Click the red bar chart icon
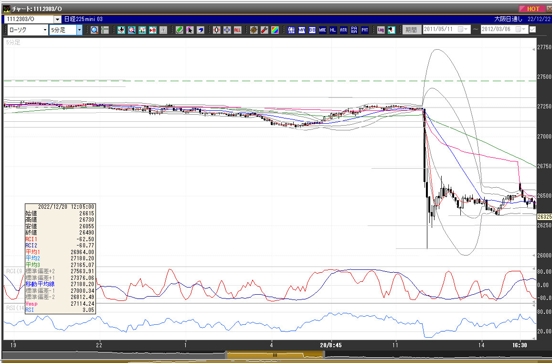This screenshot has height=363, width=552. [142, 30]
